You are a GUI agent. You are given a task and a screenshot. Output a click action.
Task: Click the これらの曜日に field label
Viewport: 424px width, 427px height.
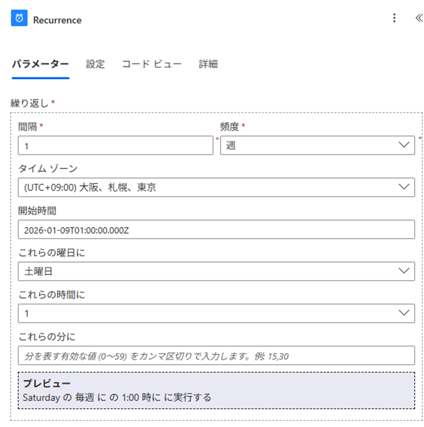click(52, 252)
